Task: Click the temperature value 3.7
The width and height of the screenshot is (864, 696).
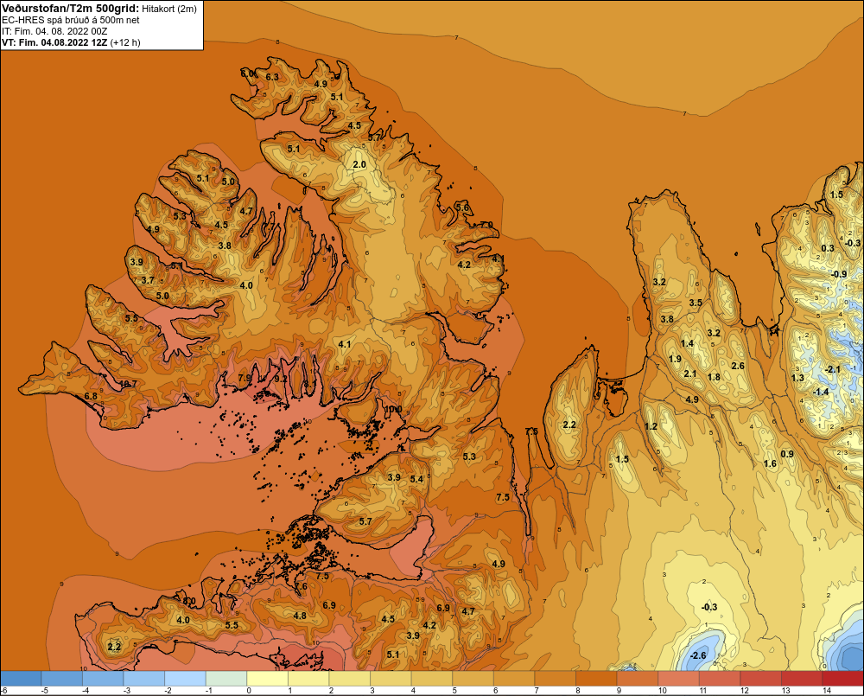Action: (148, 280)
